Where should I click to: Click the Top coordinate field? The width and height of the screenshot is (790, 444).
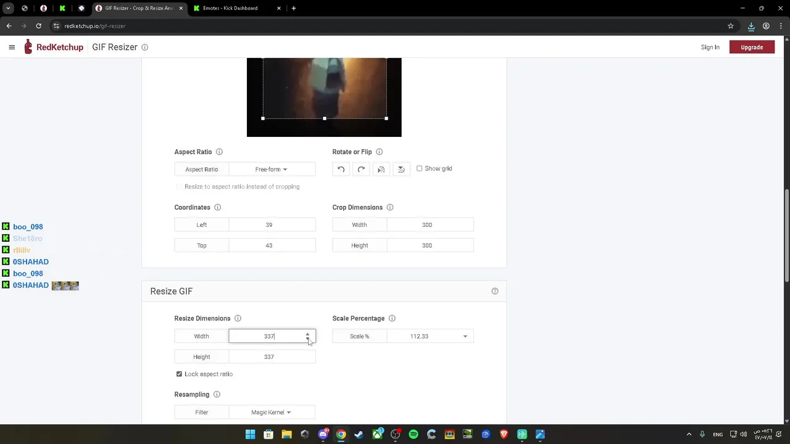272,245
